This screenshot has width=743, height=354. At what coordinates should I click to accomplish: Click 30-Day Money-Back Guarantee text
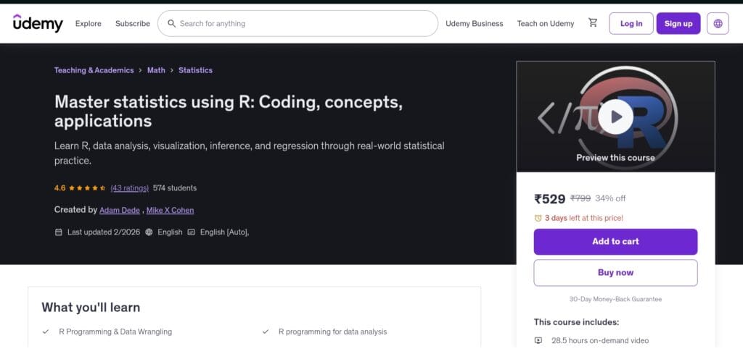coord(615,299)
